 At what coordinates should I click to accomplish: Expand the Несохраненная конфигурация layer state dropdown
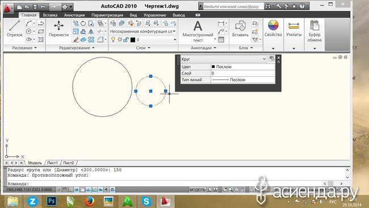[143, 31]
